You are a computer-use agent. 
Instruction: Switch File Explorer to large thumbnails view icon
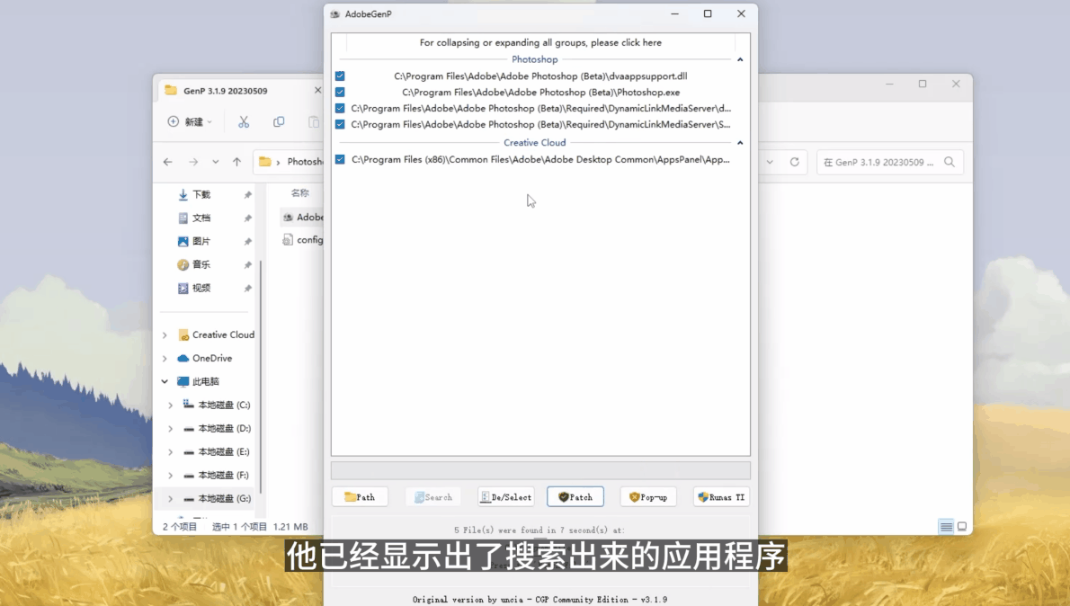click(962, 526)
